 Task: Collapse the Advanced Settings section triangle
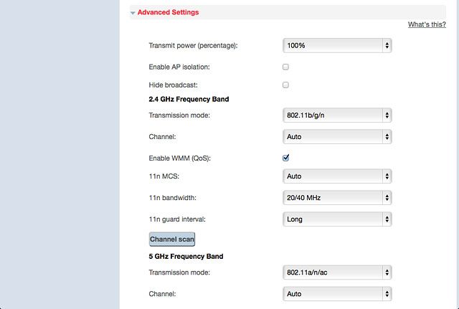coord(133,13)
